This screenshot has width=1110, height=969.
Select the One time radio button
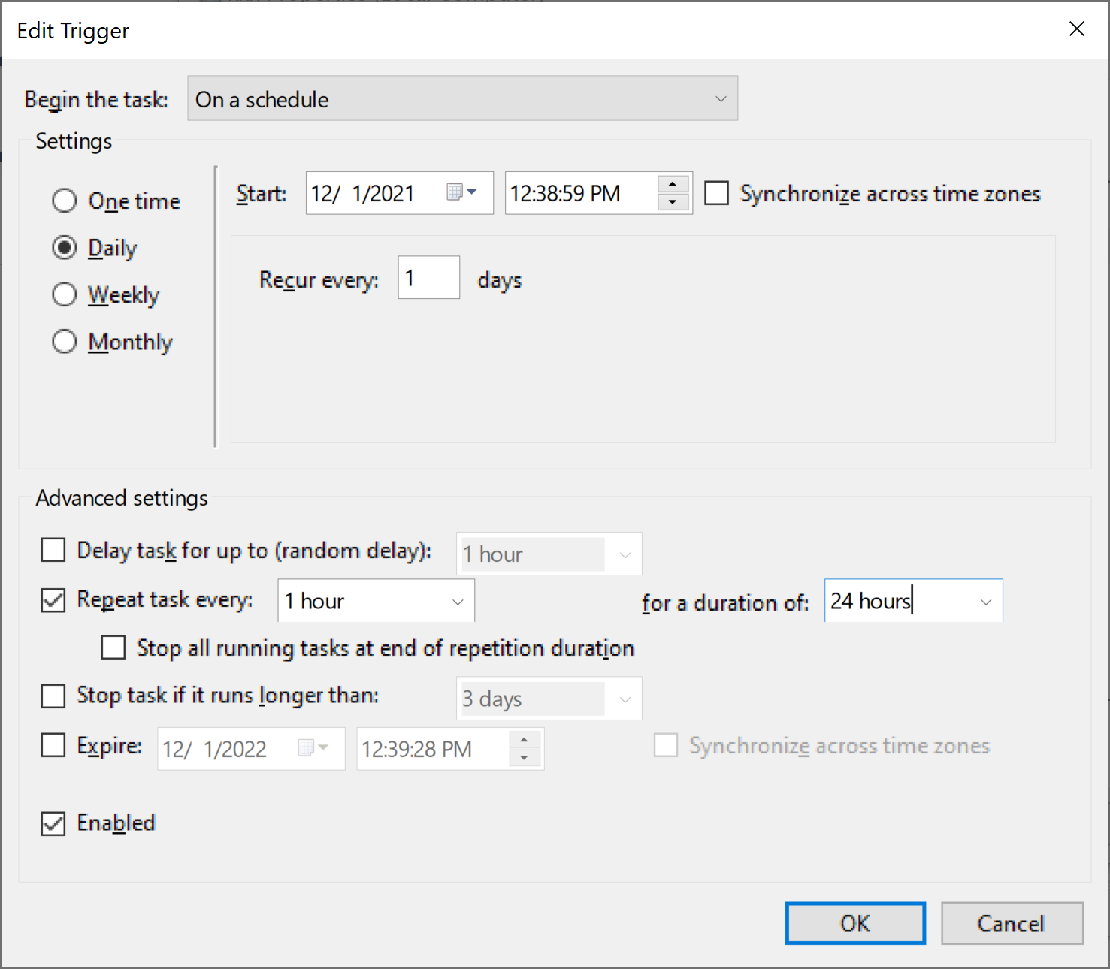pyautogui.click(x=65, y=201)
